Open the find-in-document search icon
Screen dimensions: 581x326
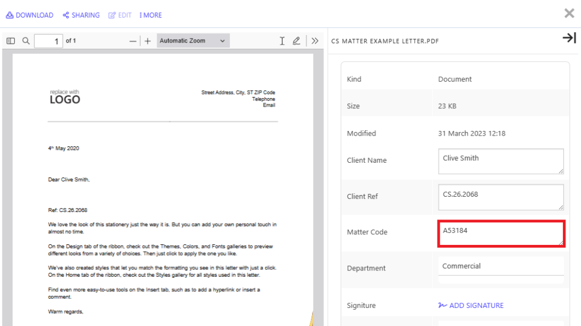(x=26, y=41)
